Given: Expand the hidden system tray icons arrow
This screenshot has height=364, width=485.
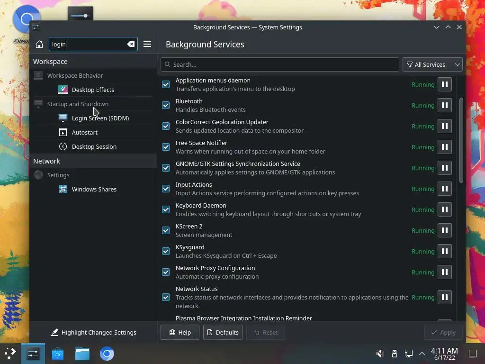Looking at the screenshot, I should [422, 354].
